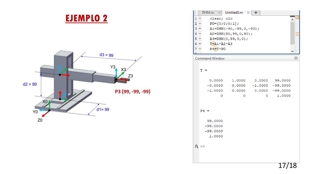Switch to the DHM.m editor tab
The height and width of the screenshot is (174, 310).
coord(208,13)
